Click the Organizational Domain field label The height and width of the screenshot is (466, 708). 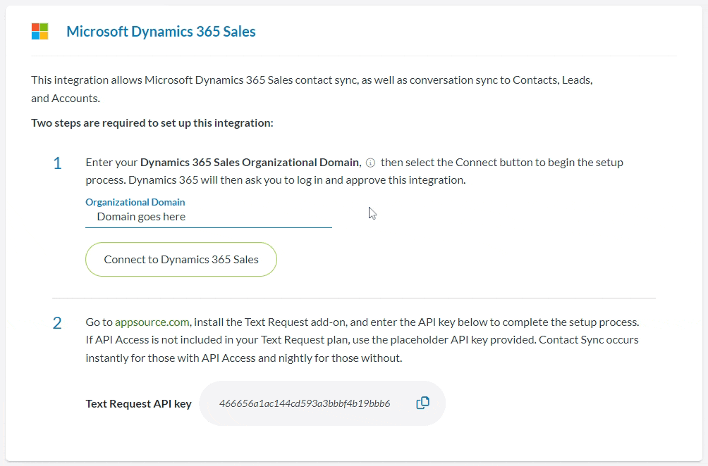tap(135, 202)
